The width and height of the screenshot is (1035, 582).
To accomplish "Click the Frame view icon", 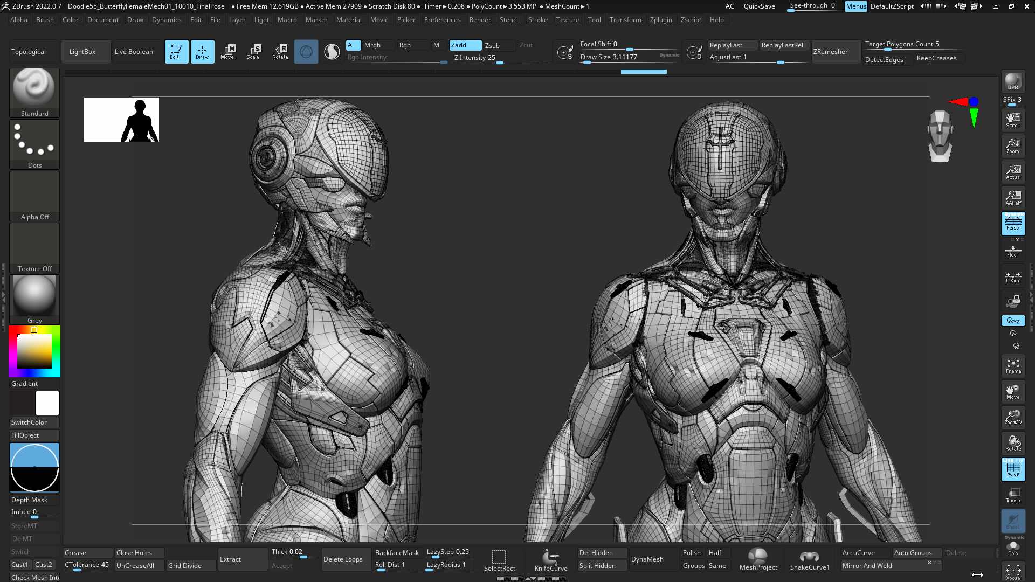I will (1013, 366).
